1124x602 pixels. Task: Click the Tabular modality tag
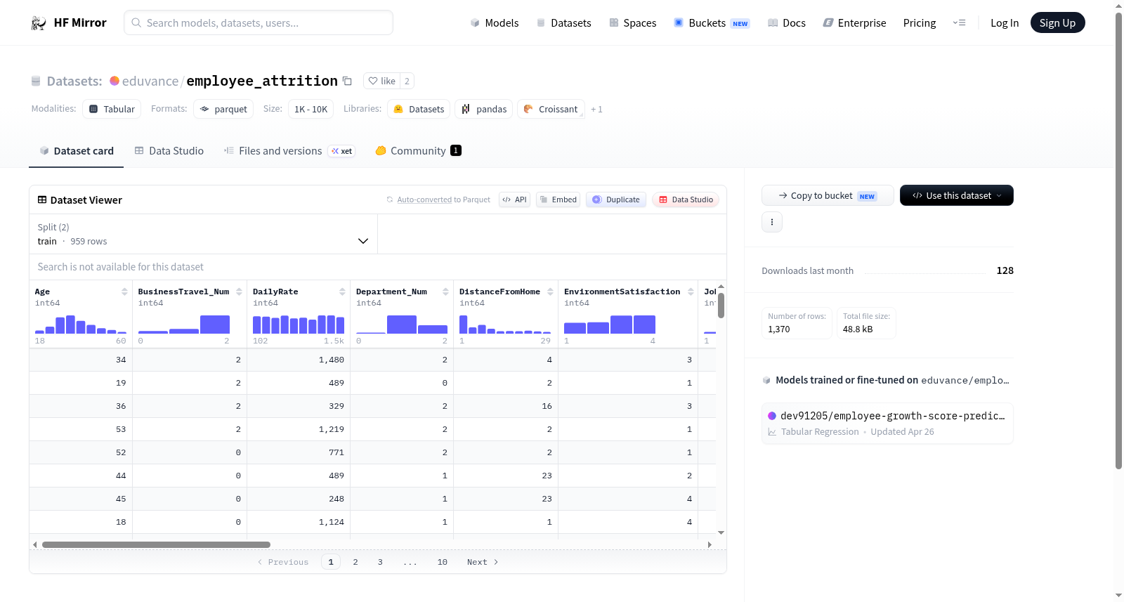[112, 109]
